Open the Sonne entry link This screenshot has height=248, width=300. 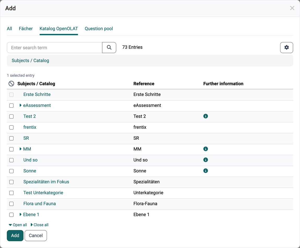click(30, 171)
